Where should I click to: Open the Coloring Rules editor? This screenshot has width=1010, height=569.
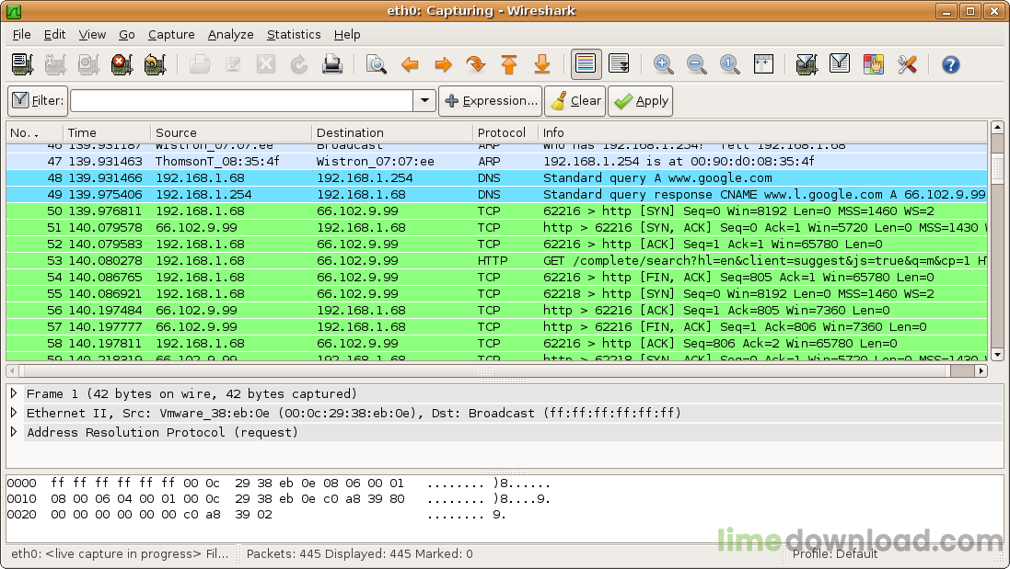click(x=871, y=64)
